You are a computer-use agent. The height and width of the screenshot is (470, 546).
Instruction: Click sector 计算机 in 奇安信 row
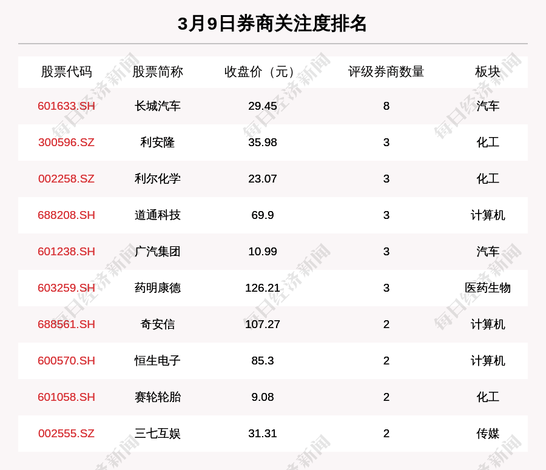click(488, 324)
